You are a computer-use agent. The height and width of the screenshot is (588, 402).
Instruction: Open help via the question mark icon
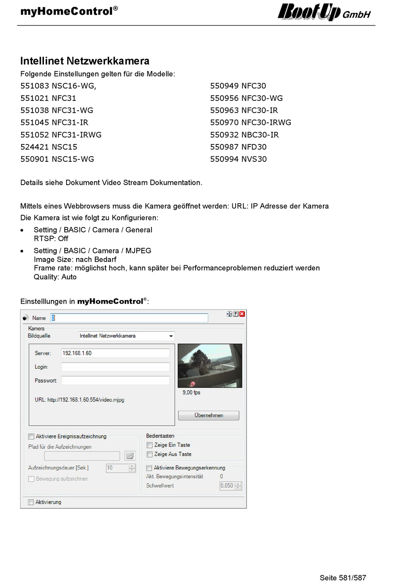coord(236,314)
